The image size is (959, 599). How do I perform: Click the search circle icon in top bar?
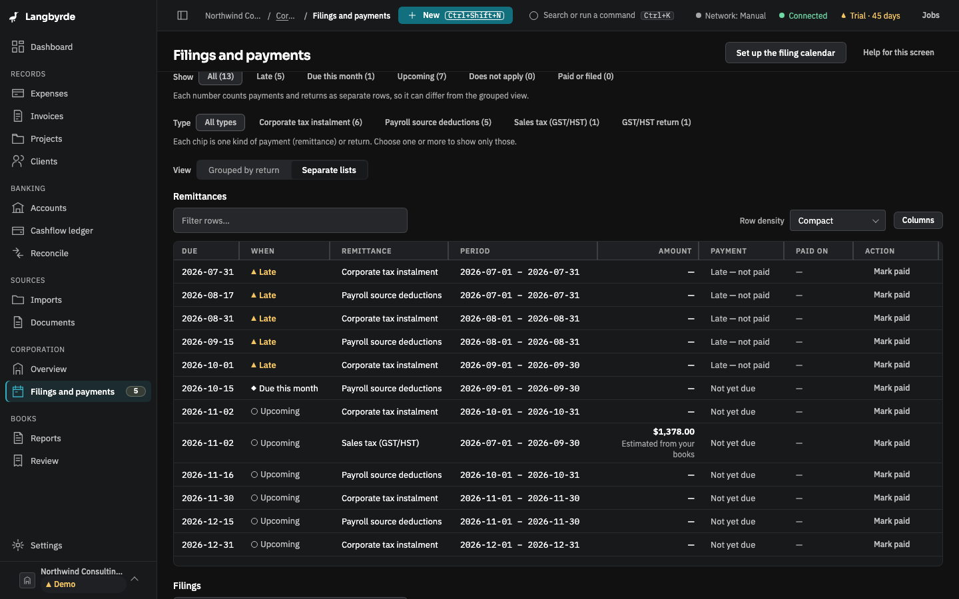[533, 16]
